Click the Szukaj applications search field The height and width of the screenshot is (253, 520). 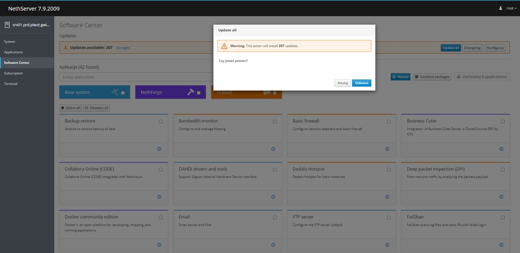point(136,77)
